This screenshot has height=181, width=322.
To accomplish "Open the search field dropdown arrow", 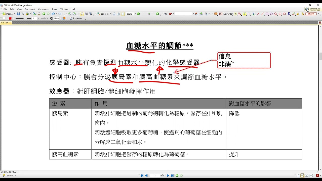I will [x=193, y=14].
